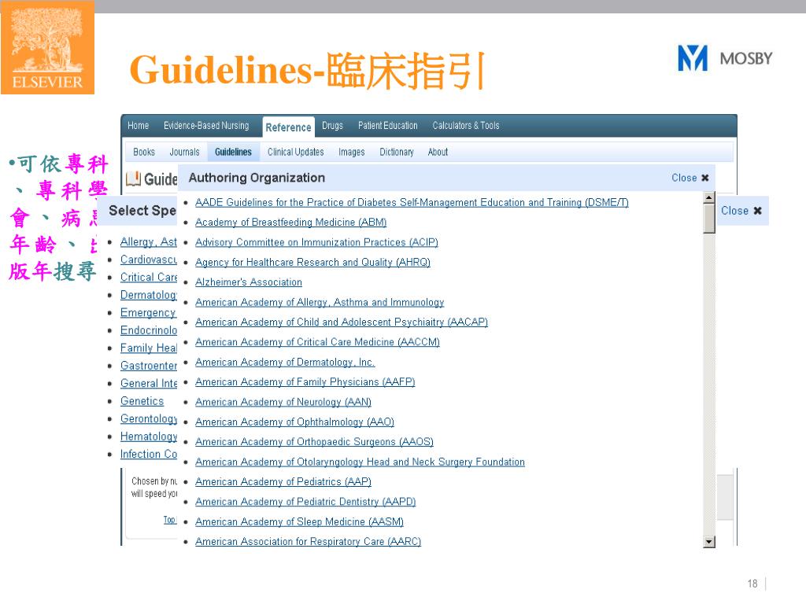Open American Academy of Pediatric Dentistry link
806x604 pixels.
coord(305,502)
